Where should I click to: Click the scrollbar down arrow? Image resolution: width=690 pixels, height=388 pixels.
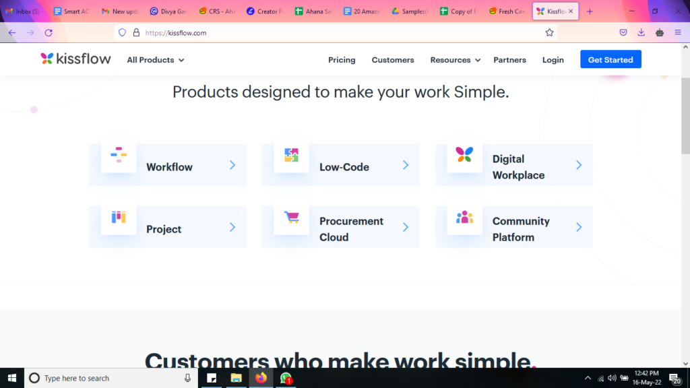point(685,363)
